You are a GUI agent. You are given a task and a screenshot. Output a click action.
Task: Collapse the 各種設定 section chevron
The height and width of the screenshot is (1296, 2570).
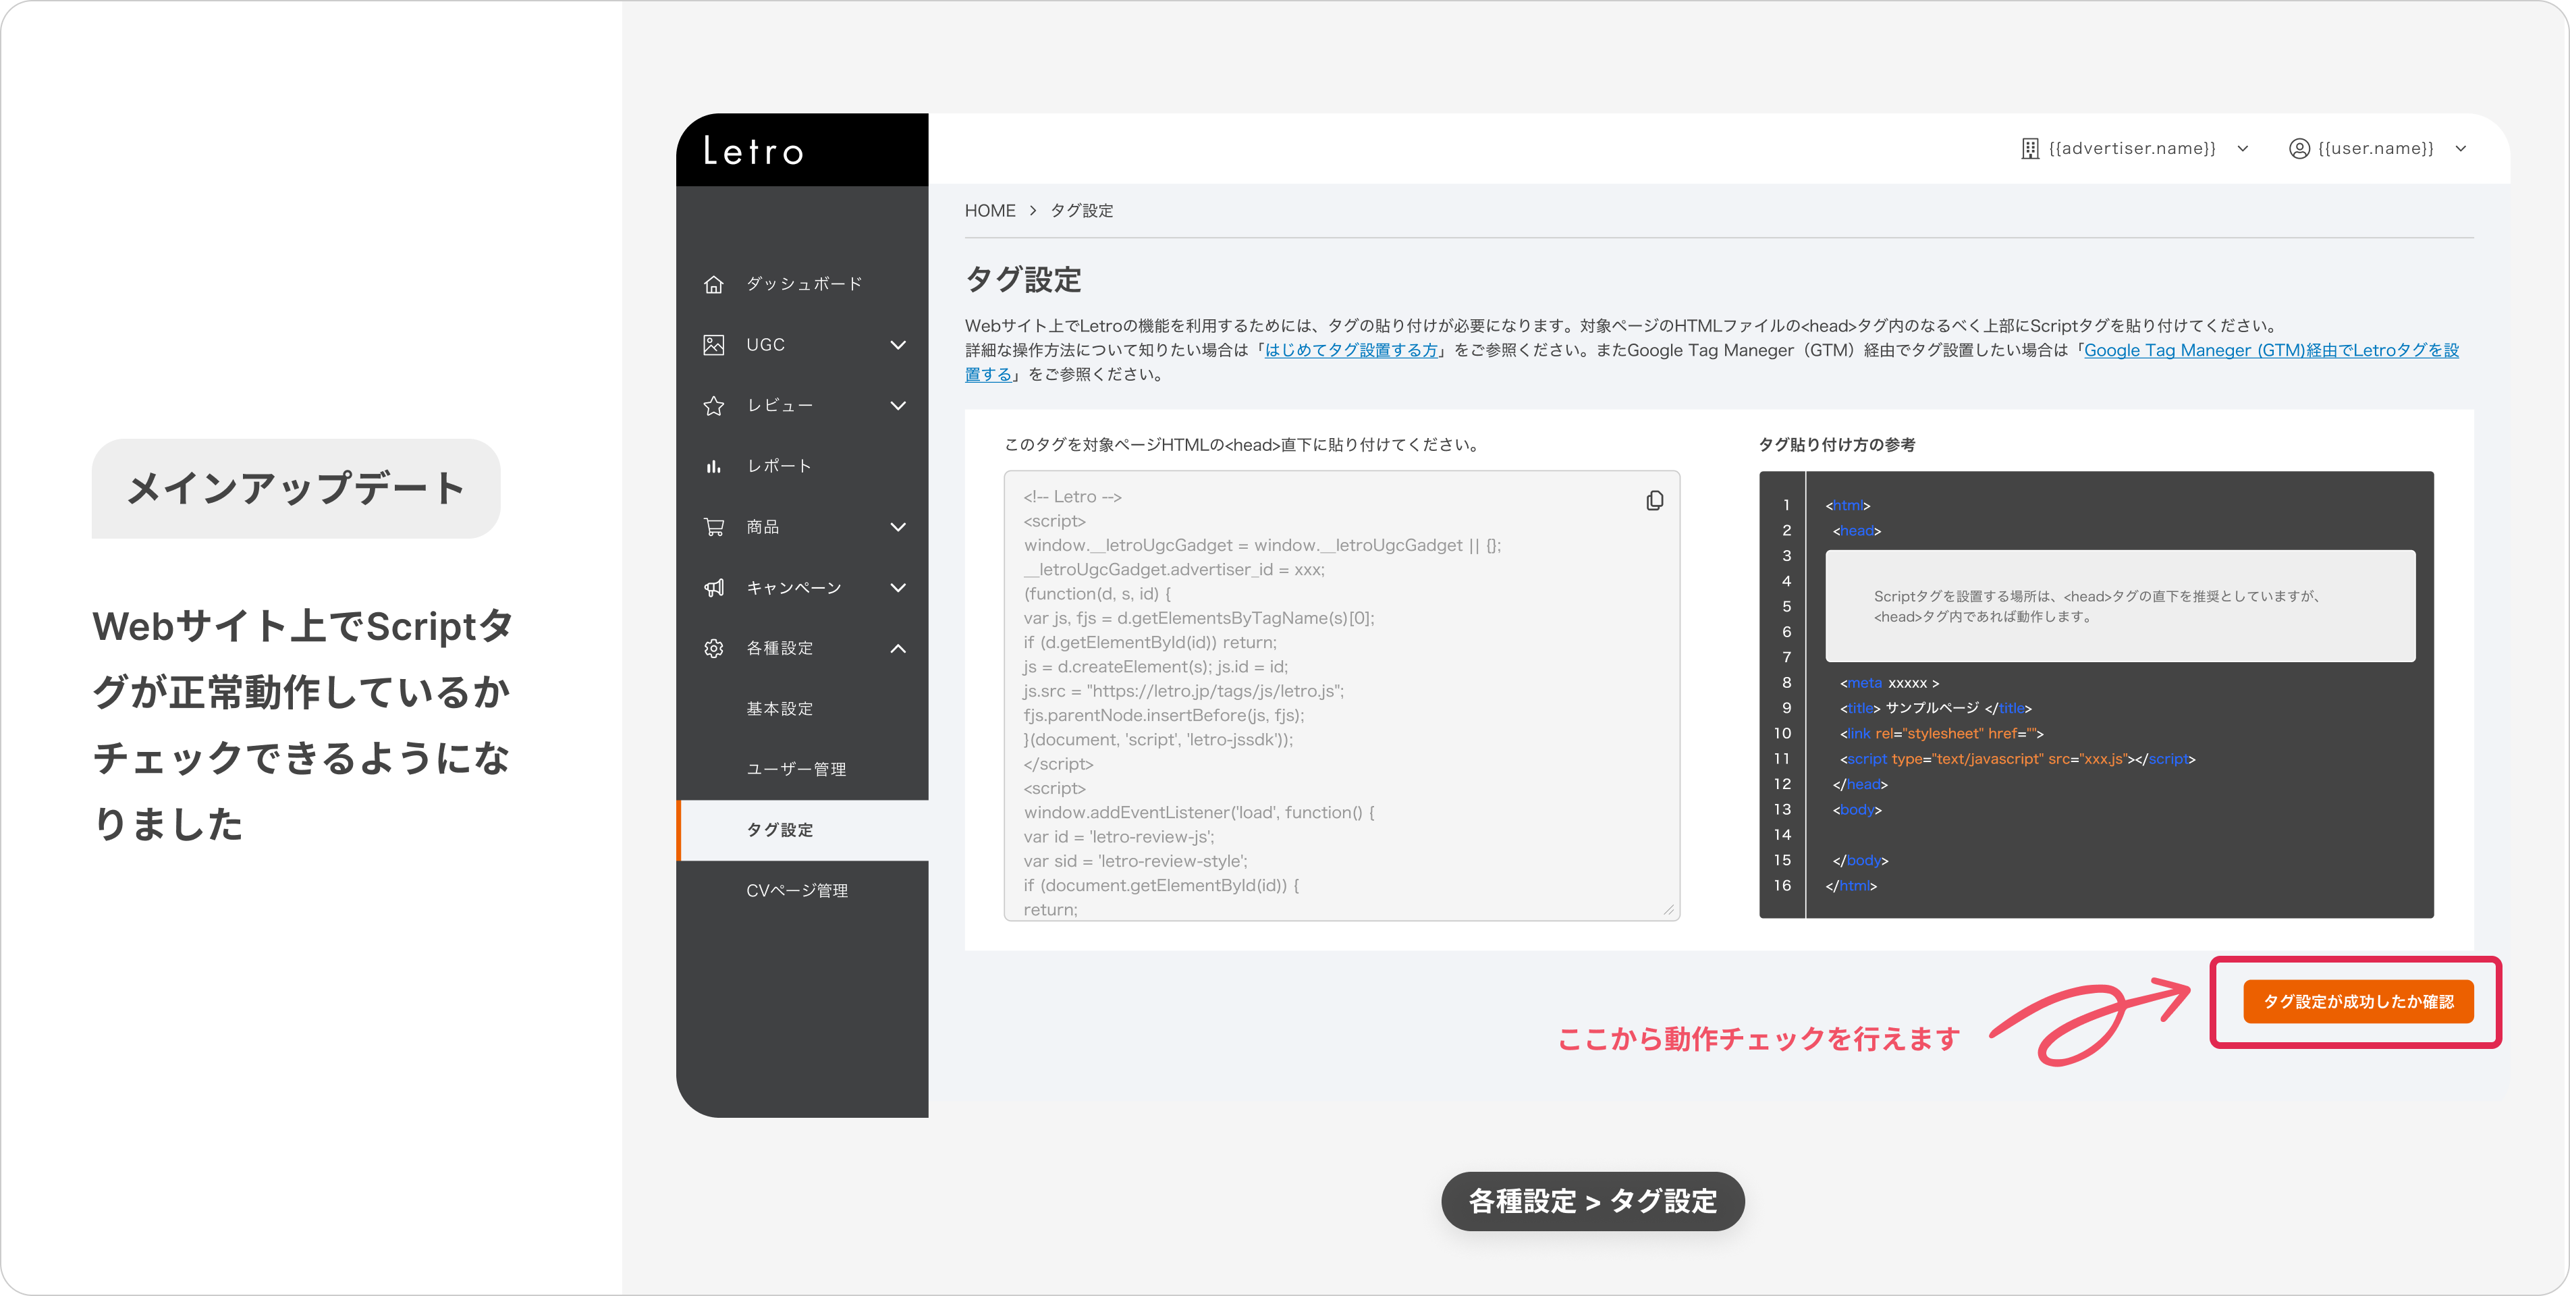coord(898,649)
